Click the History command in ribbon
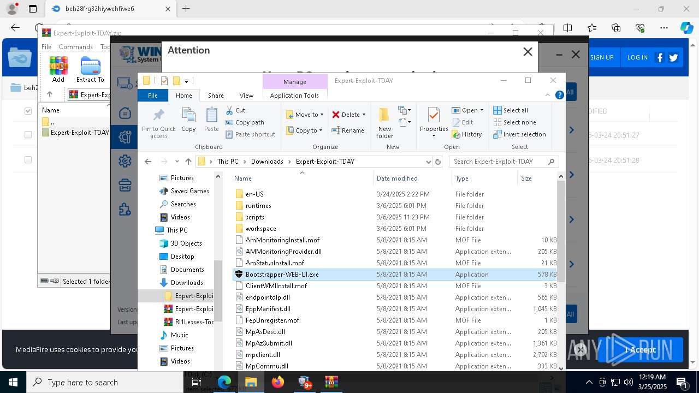Viewport: 699px width, 393px height. pos(467,134)
